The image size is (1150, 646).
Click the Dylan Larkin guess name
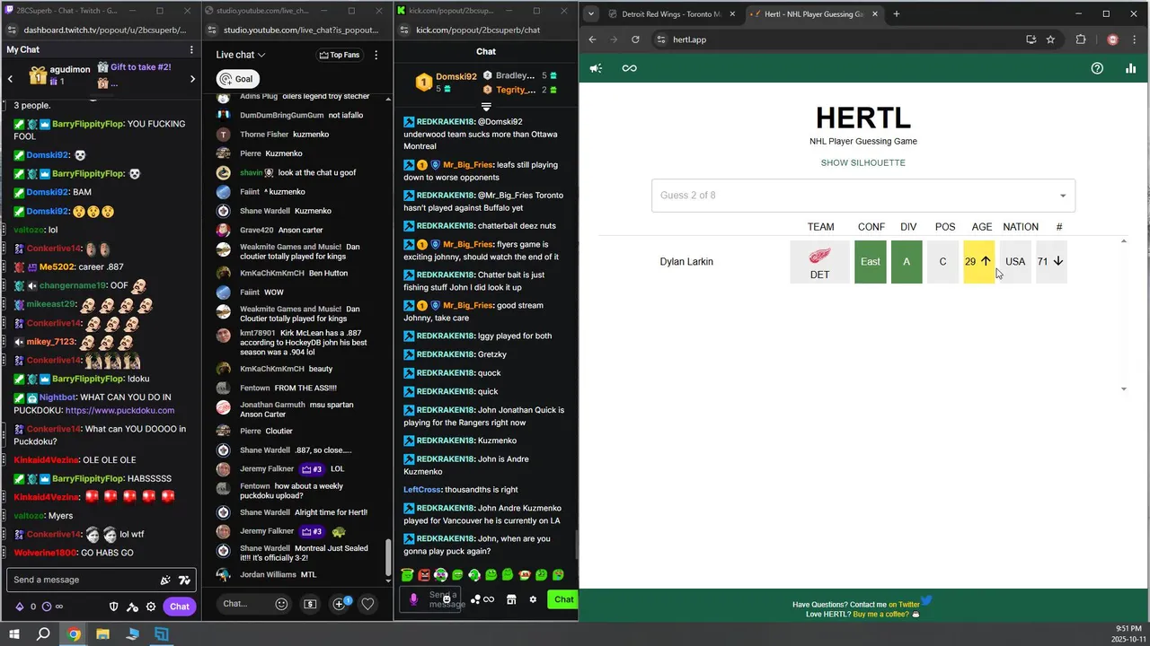click(x=686, y=262)
